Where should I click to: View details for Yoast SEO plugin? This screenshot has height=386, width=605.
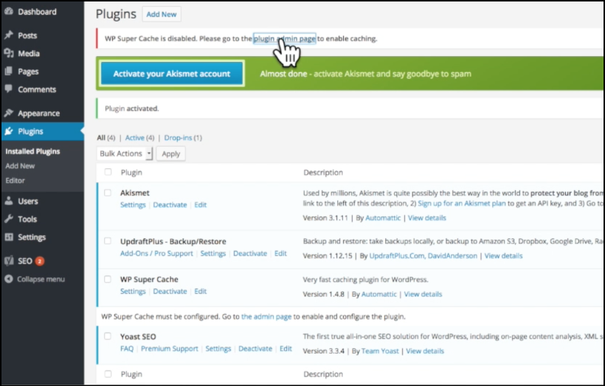click(425, 351)
